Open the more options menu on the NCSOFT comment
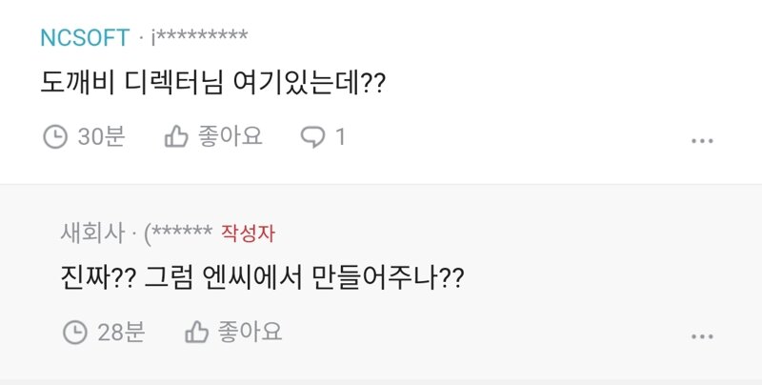 coord(702,141)
